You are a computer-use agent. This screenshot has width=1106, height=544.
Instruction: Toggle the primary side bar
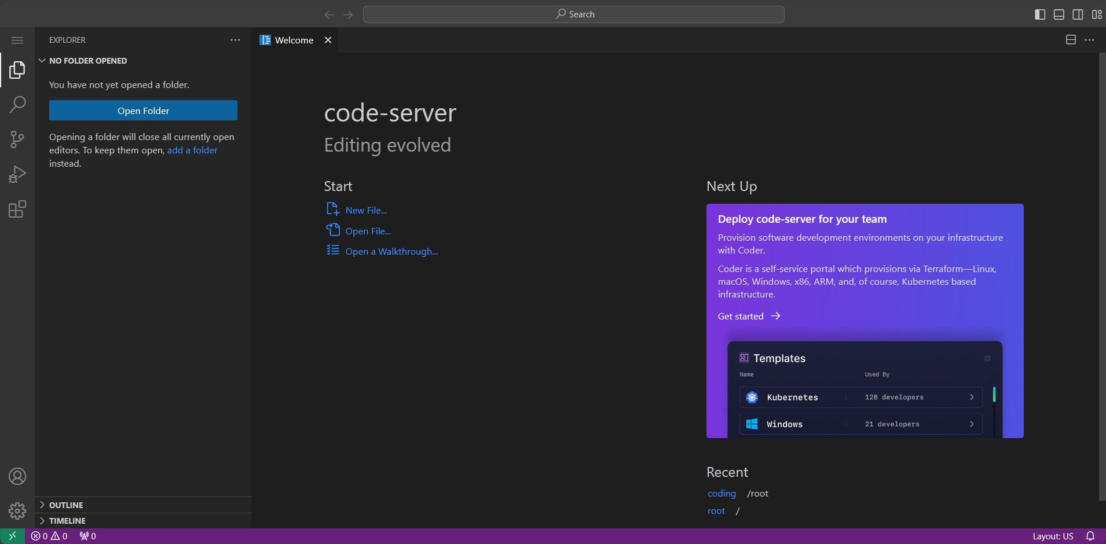pyautogui.click(x=1040, y=14)
